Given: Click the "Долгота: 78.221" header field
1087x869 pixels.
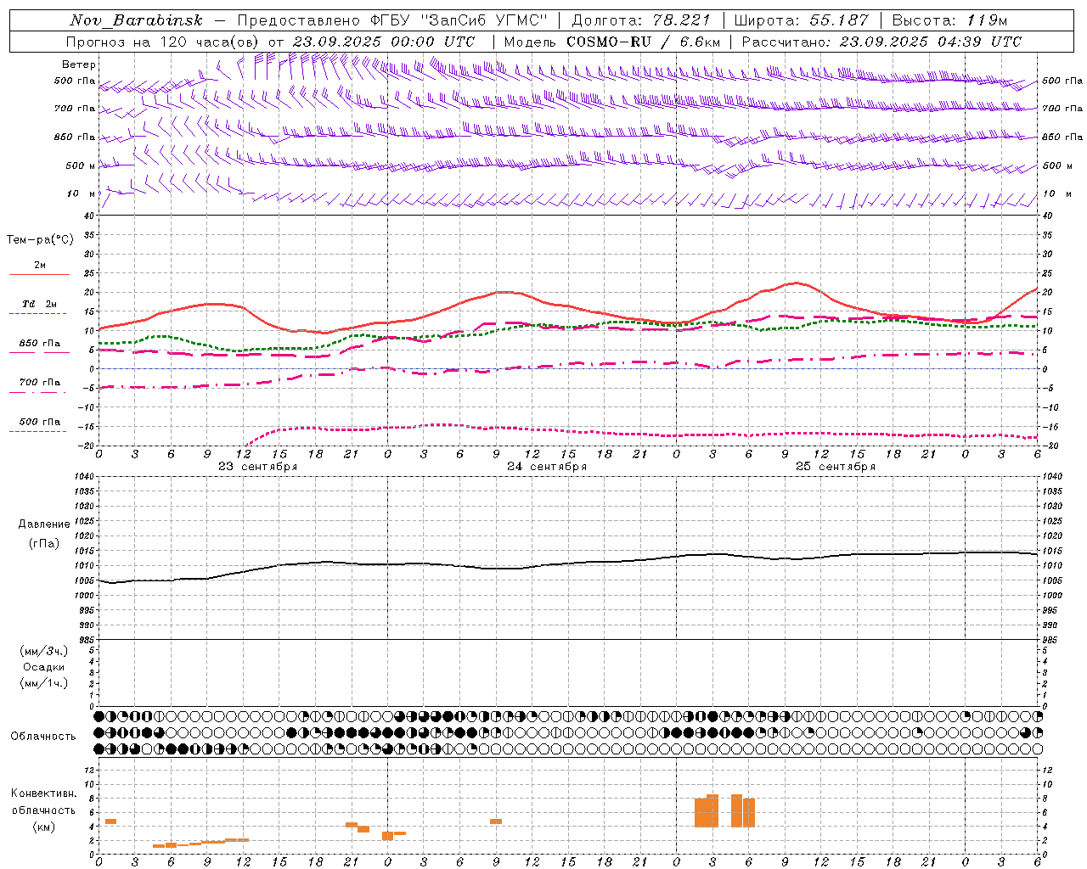Looking at the screenshot, I should tap(640, 20).
